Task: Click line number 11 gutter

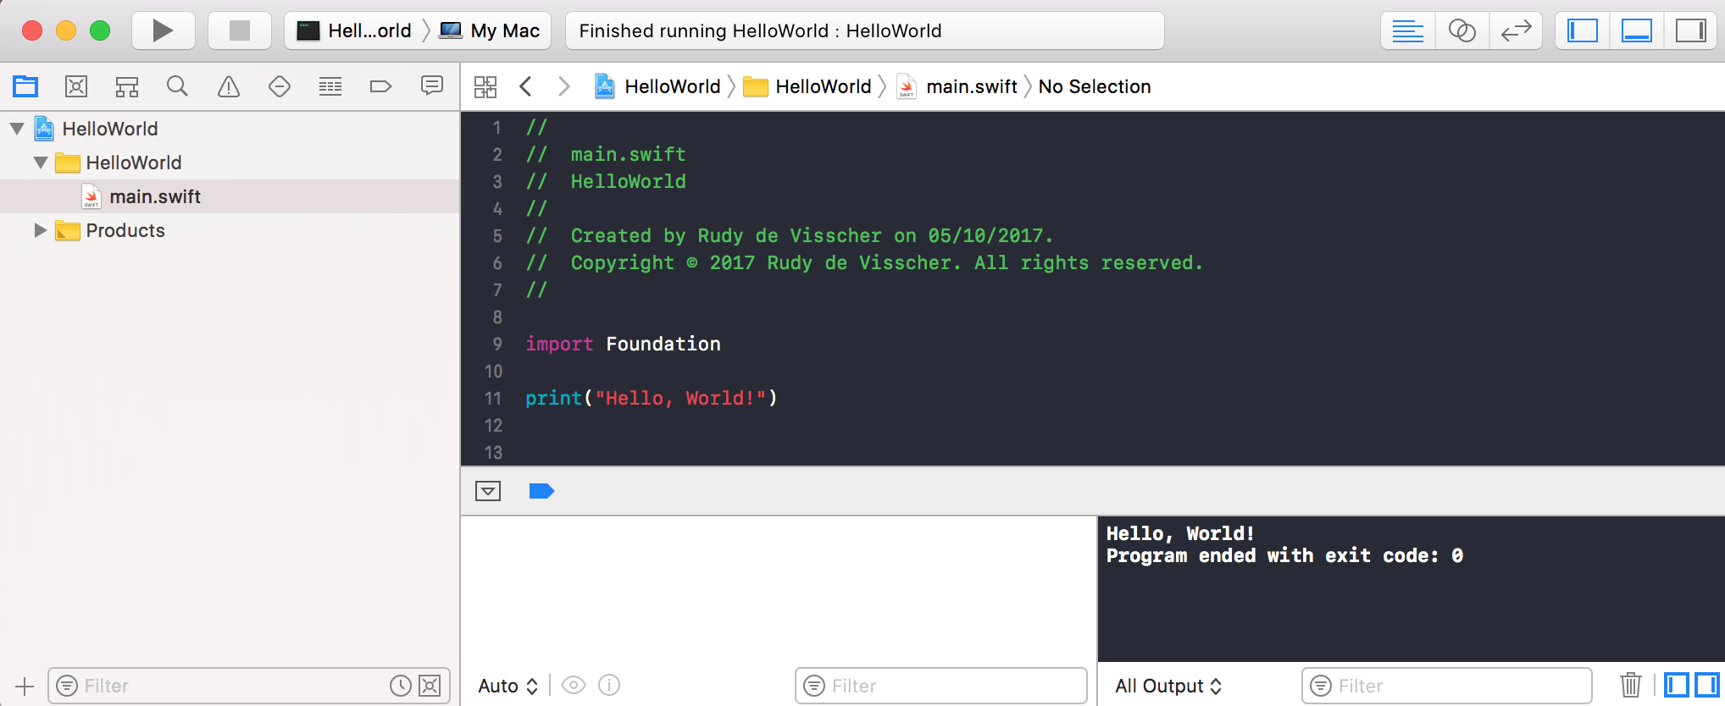Action: click(x=493, y=398)
